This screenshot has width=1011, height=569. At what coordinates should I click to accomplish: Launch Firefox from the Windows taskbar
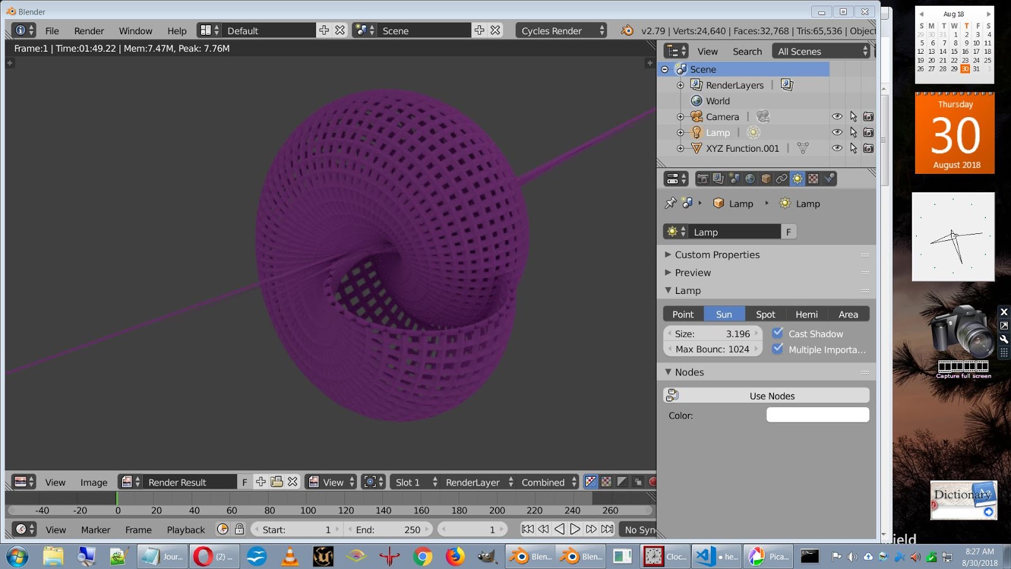pyautogui.click(x=454, y=556)
